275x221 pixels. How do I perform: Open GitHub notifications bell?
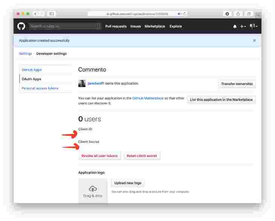point(235,26)
